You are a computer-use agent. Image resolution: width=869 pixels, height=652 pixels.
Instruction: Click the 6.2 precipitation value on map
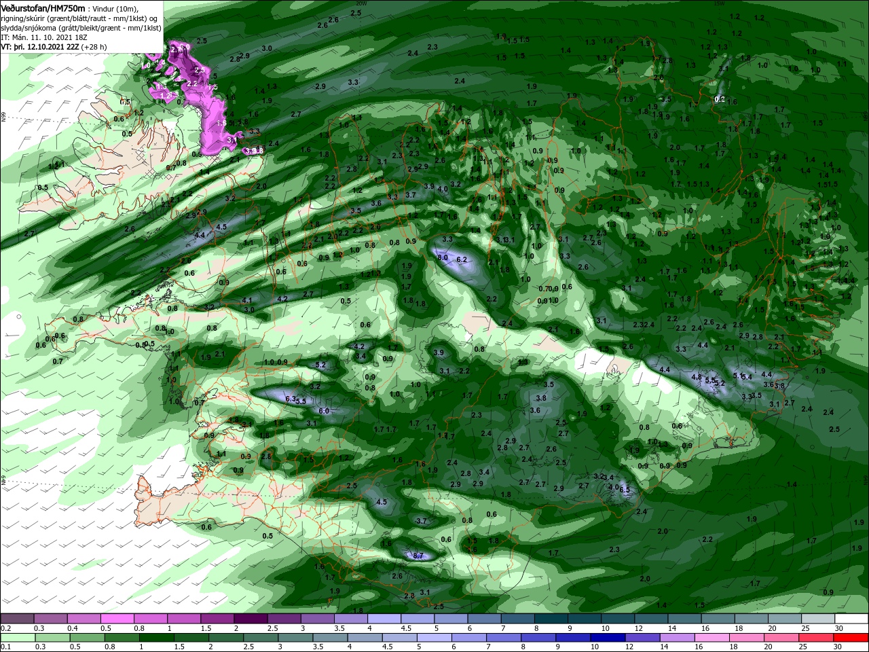coord(462,259)
